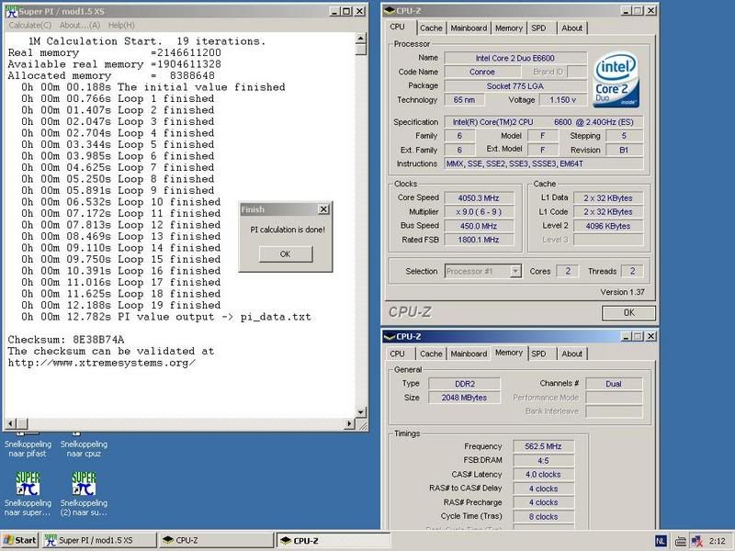This screenshot has width=735, height=551.
Task: Click the CAS# Latency value '4.0 clocks'
Action: point(543,474)
